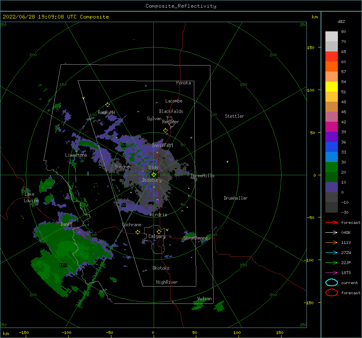Click the cyan current ellipse icon
The image size is (362, 338).
(x=331, y=283)
